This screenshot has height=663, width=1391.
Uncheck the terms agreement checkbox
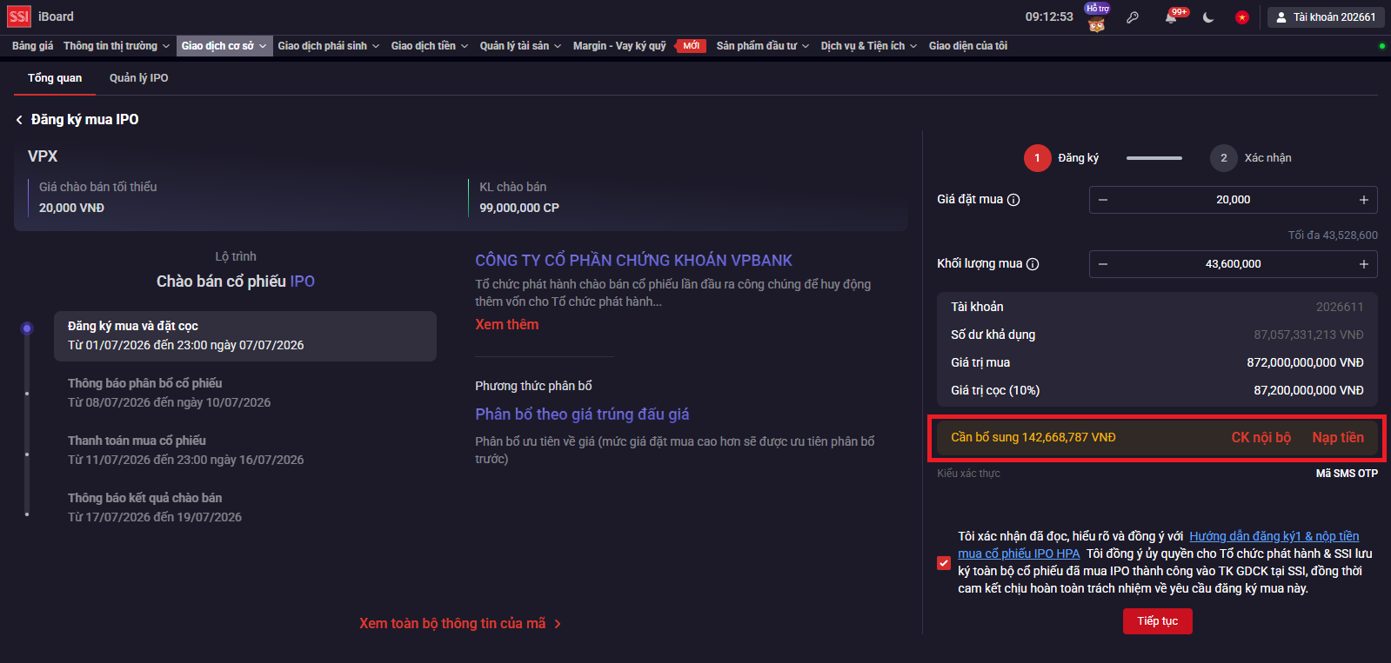tap(944, 563)
